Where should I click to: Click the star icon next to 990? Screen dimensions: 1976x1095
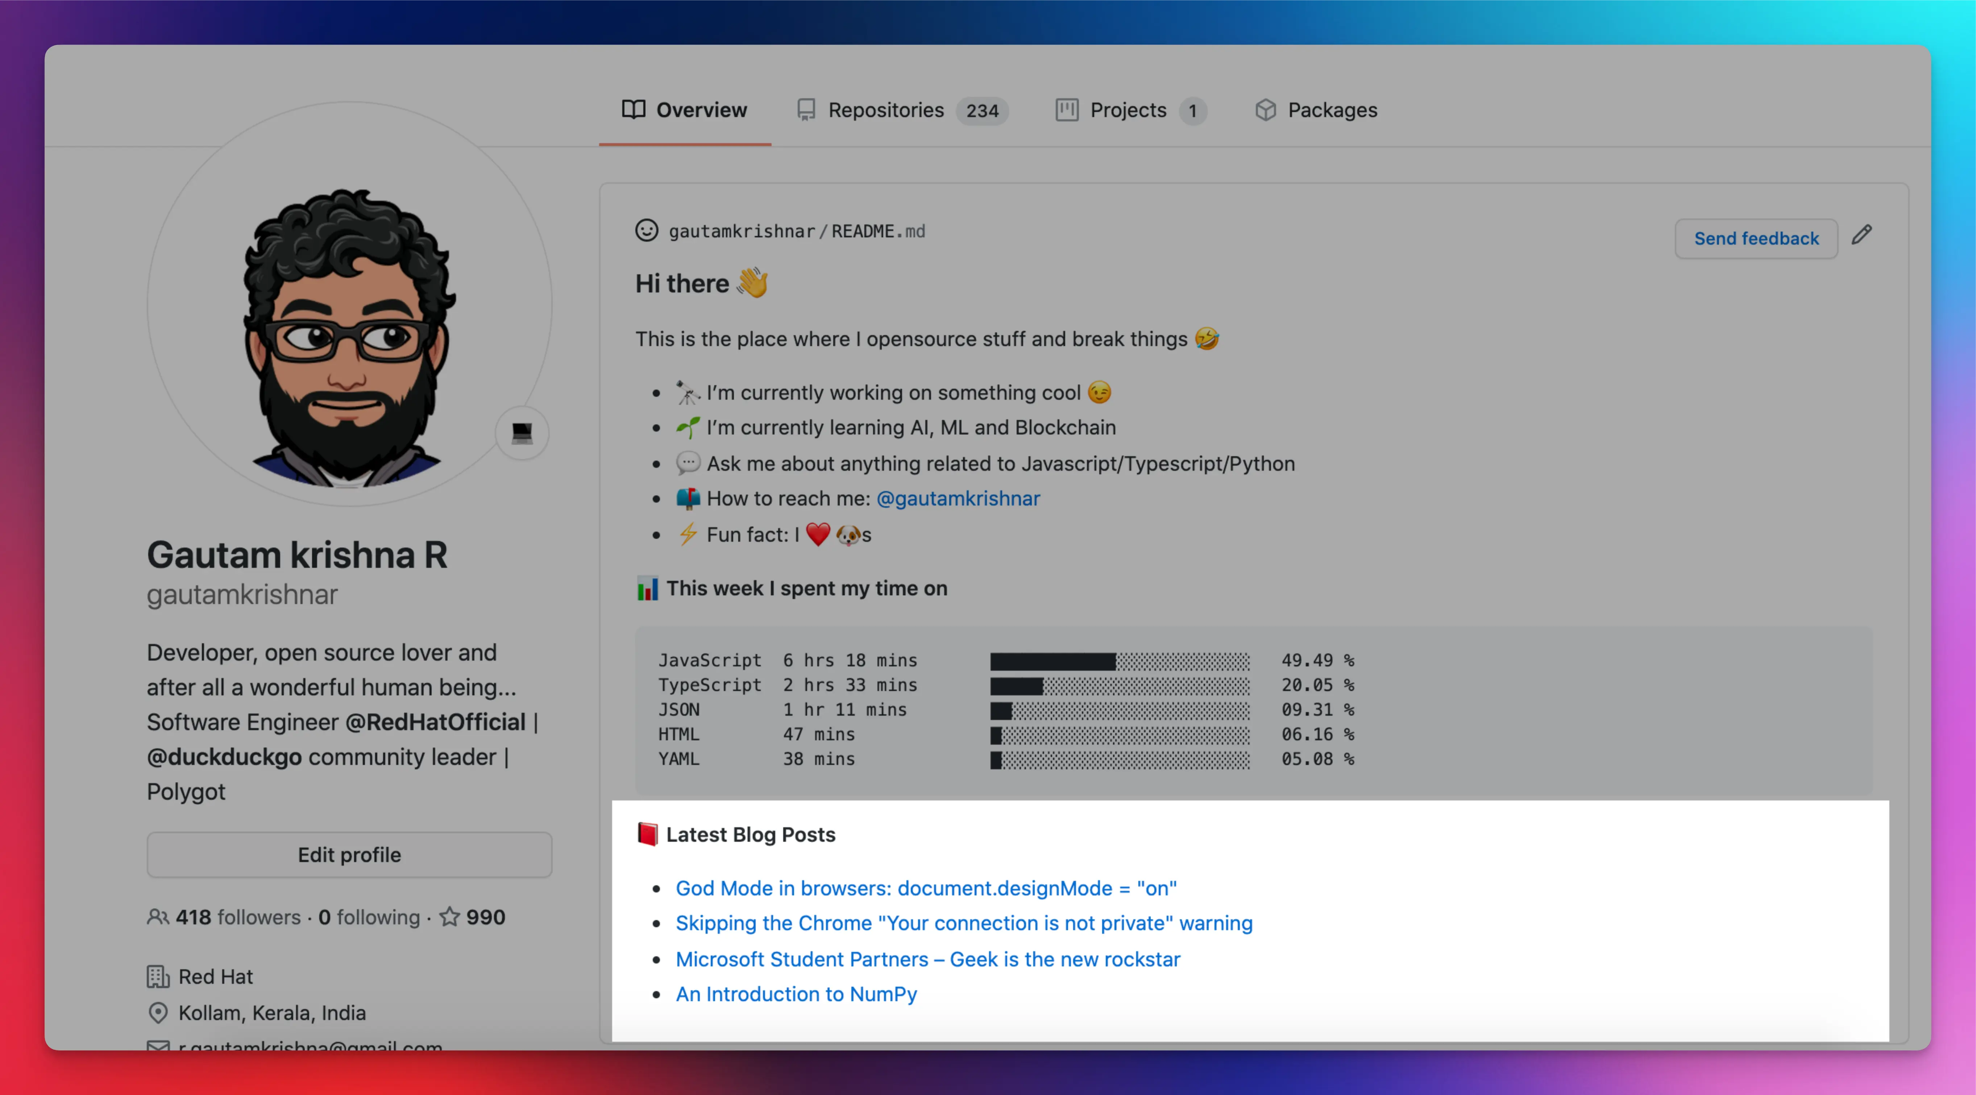[x=449, y=917]
